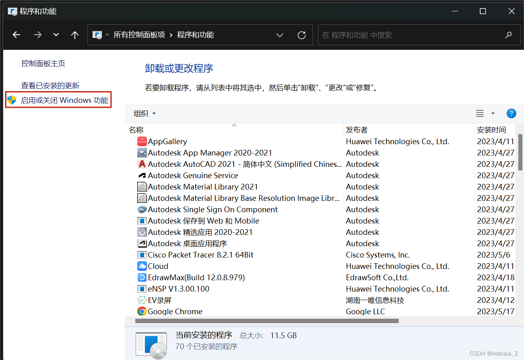Image resolution: width=524 pixels, height=360 pixels.
Task: Click the Autodesk 保存到 Web 和 Mobile icon
Action: click(142, 221)
